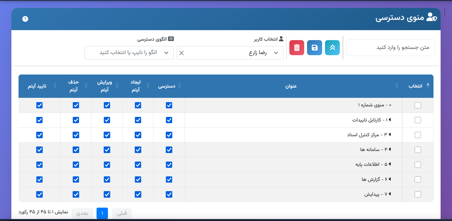Select page ۱ in pagination
This screenshot has height=221, width=452.
pos(102,213)
